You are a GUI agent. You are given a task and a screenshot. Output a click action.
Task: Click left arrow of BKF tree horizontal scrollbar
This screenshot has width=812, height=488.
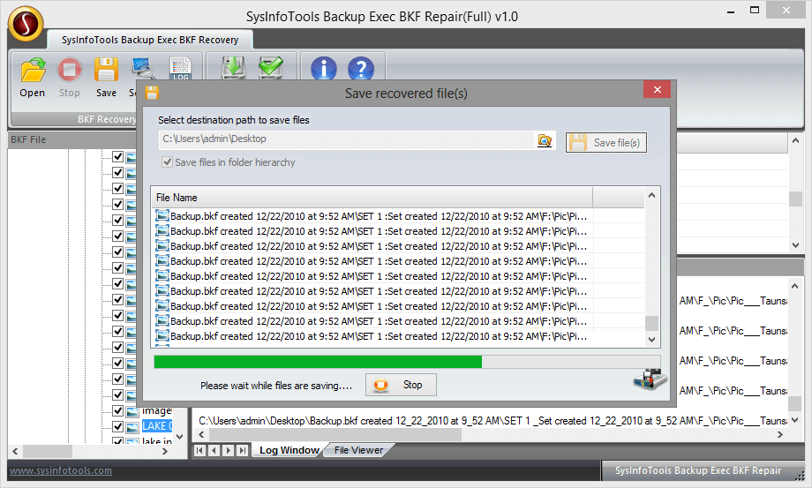click(16, 451)
